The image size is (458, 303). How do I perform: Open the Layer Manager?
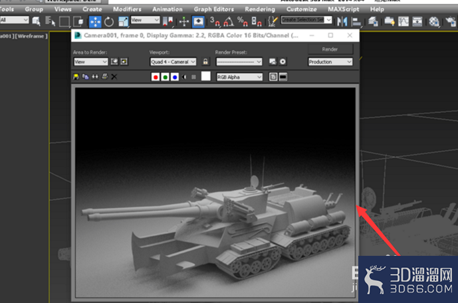pos(373,21)
